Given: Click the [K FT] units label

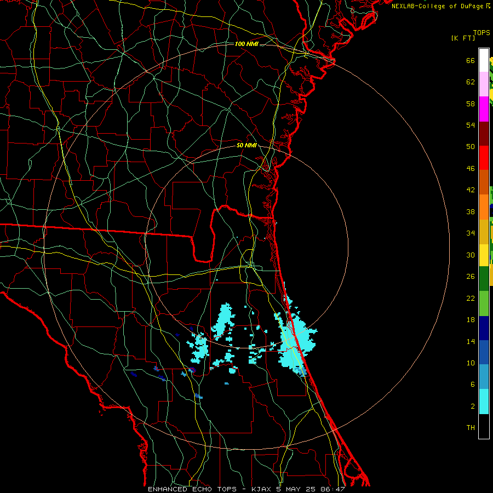Looking at the screenshot, I should coord(463,38).
